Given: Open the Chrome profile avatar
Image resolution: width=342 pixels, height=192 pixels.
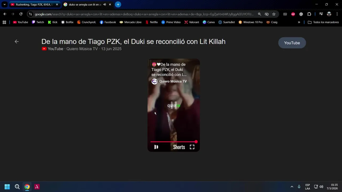Looking at the screenshot, I should pyautogui.click(x=329, y=14).
